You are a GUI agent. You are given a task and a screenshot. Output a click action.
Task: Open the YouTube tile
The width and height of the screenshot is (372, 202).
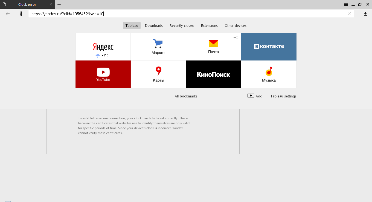[103, 74]
